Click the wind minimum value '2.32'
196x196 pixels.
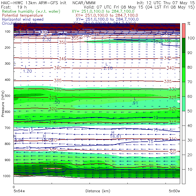[47, 40]
